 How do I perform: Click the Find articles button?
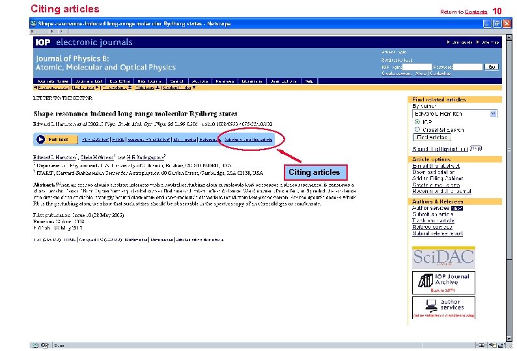coord(432,137)
